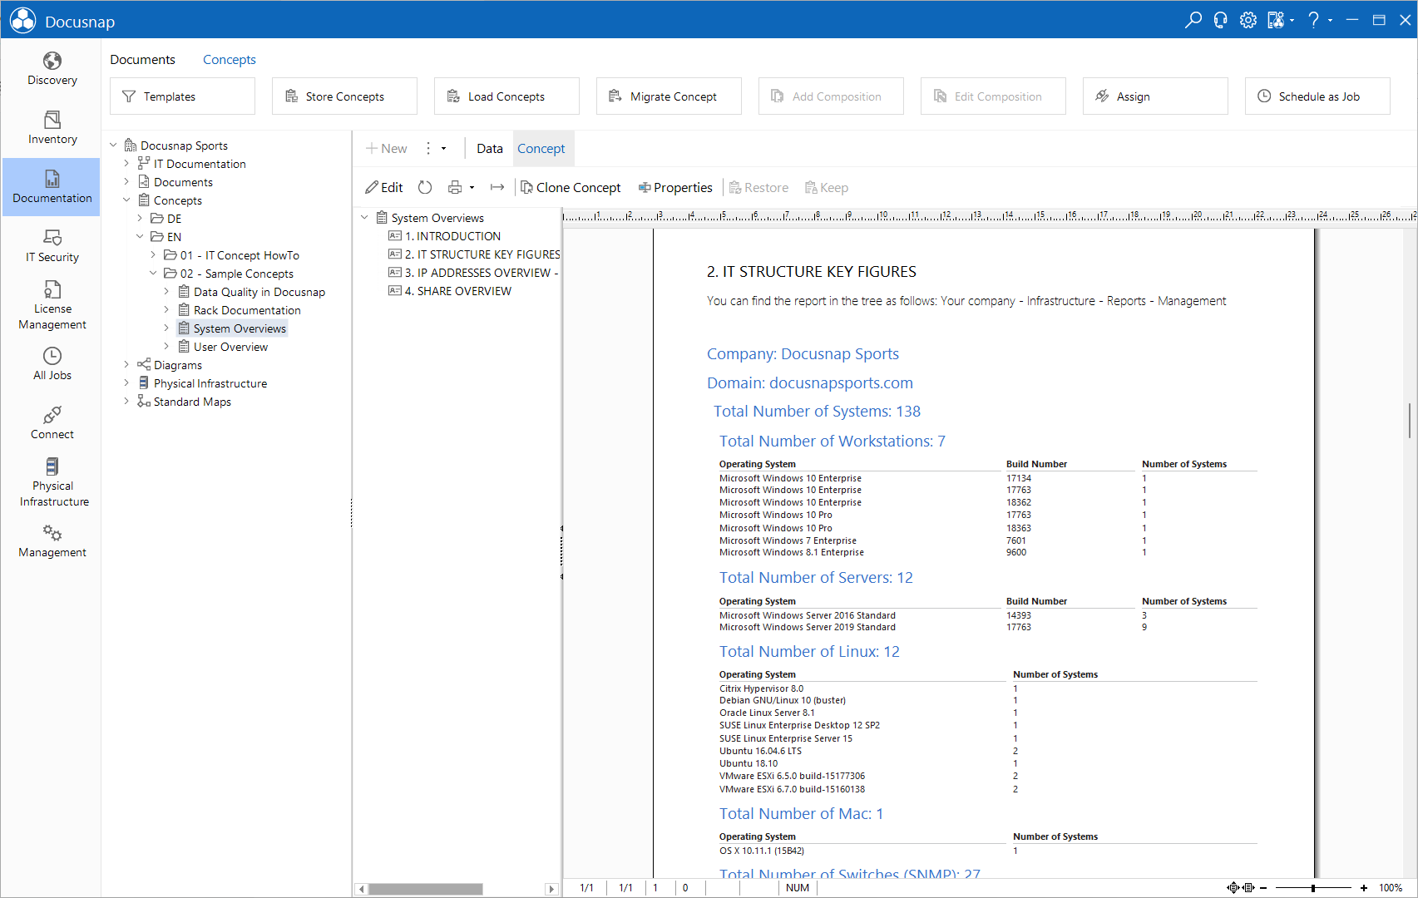Open All Jobs section

tap(52, 364)
